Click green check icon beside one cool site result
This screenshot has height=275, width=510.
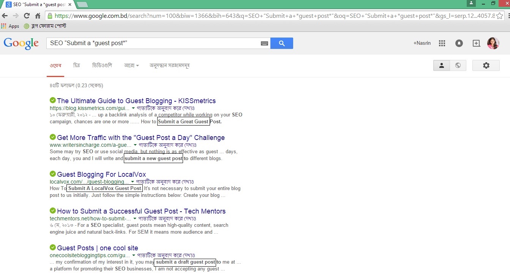(x=53, y=248)
